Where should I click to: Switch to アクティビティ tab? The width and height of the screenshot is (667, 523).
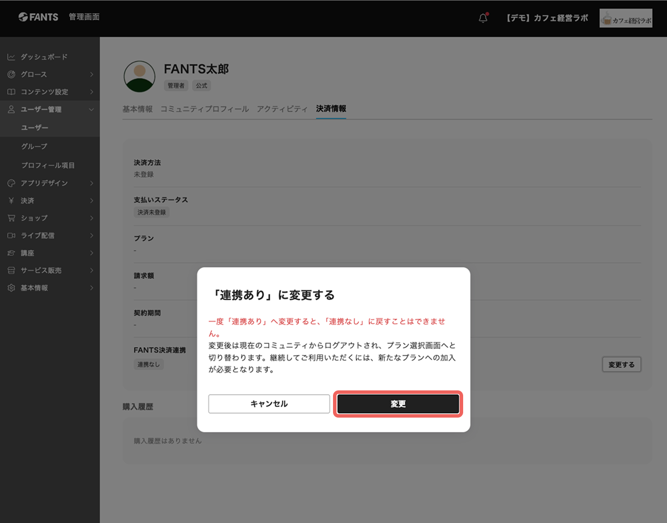coord(282,109)
